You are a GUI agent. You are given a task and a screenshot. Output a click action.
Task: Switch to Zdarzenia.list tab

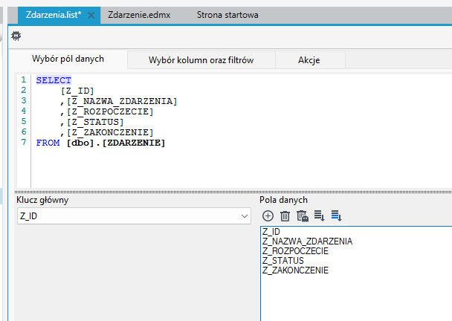tap(54, 15)
